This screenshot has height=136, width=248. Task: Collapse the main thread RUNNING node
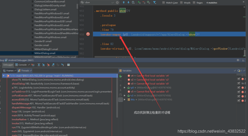pos(3,76)
